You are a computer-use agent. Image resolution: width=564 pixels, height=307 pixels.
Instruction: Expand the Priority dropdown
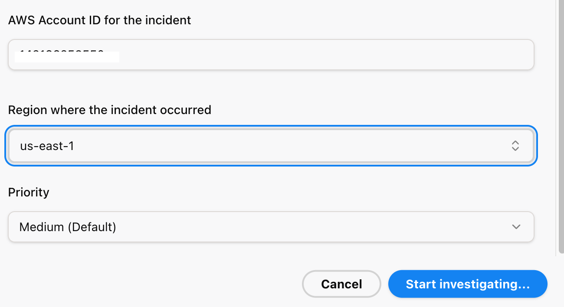[x=271, y=227]
